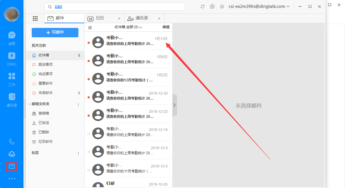This screenshot has width=345, height=188.
Task: Open 工作 (Work) from the left sidebar
Action: click(x=11, y=79)
